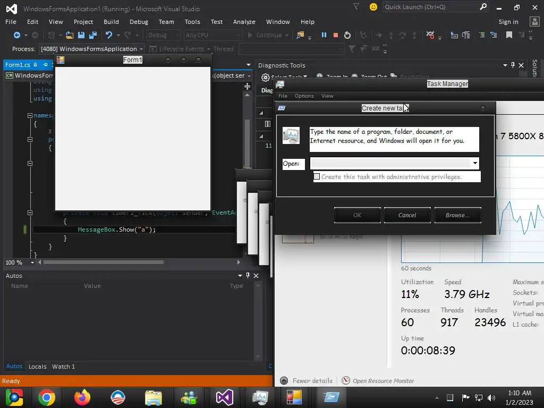This screenshot has height=408, width=544.
Task: Click the Value column header in Autos
Action: [x=92, y=285]
